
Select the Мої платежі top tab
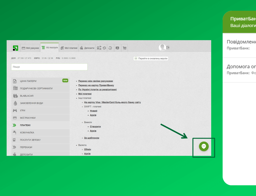point(69,48)
